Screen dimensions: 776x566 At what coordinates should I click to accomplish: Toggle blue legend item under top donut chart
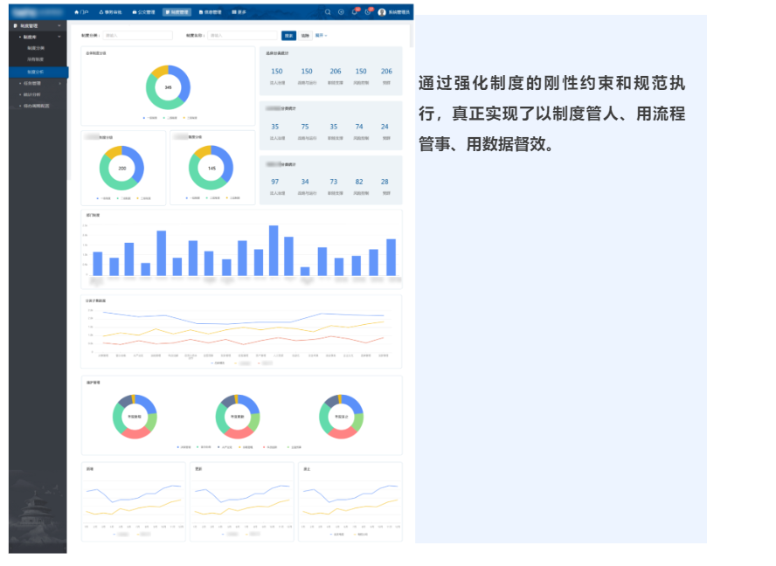(x=149, y=116)
